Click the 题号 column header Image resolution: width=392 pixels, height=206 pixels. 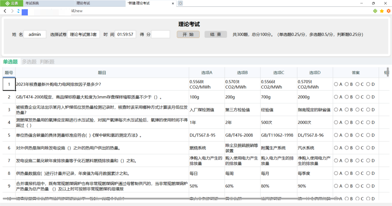tap(9, 73)
